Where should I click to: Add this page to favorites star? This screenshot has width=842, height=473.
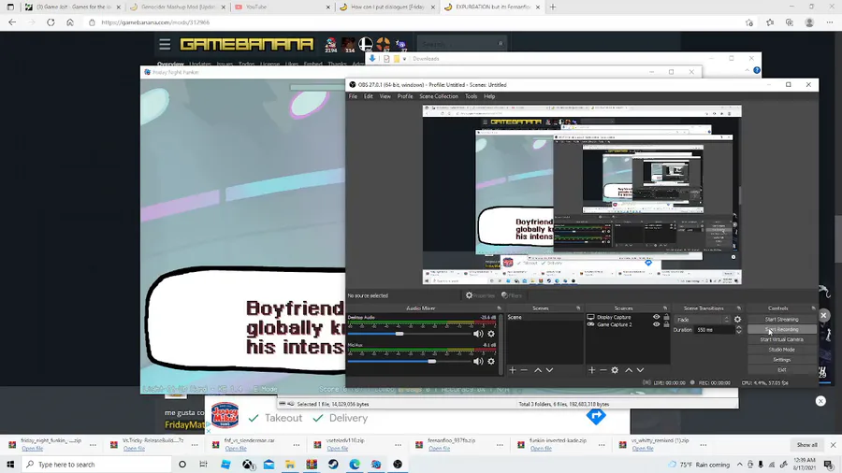749,22
